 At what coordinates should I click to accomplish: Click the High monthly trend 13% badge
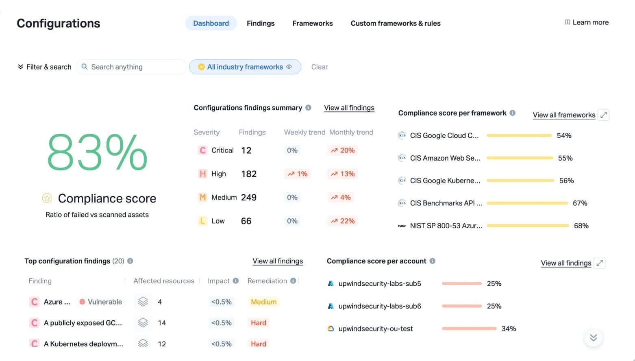tap(343, 174)
